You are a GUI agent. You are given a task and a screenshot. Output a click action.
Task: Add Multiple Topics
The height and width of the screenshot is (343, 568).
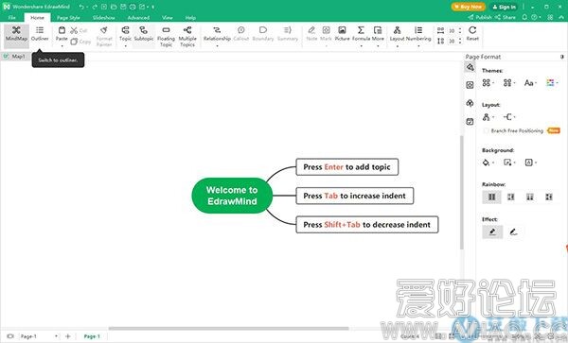tap(187, 37)
